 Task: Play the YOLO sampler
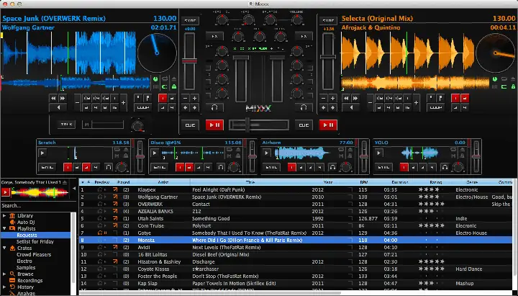[x=378, y=153]
